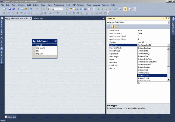Click the Stop Debugging square icon
Viewport: 175px width, 122px height.
[x=106, y=9]
